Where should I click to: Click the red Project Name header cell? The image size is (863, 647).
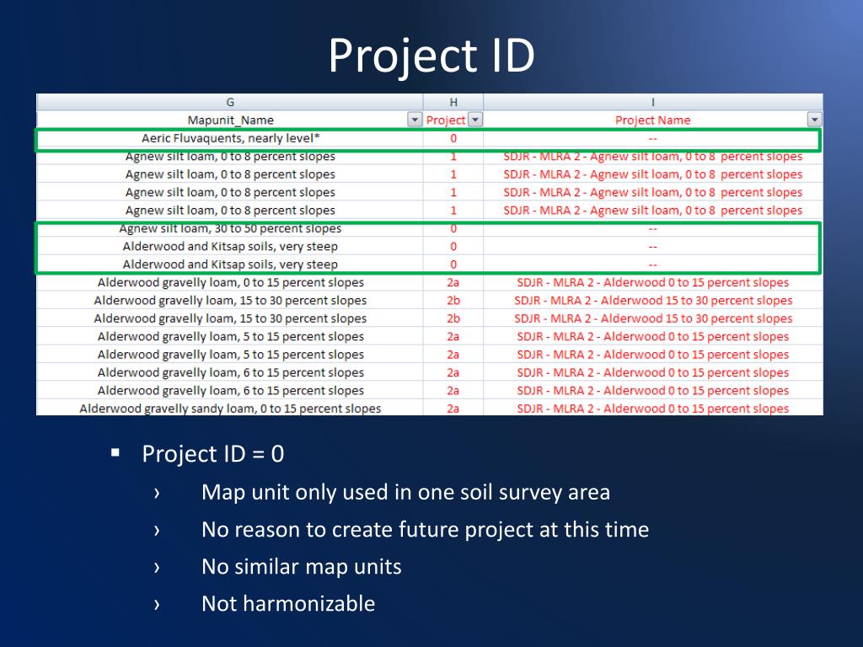(653, 120)
